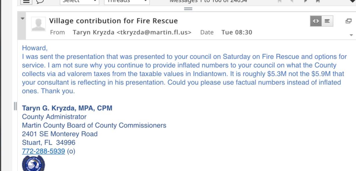Go to the previous page of messages

tap(292, 1)
